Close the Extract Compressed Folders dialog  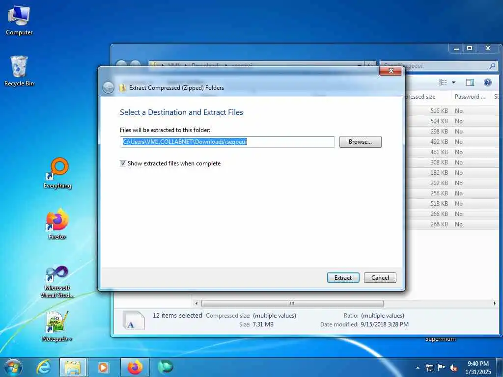coord(391,71)
